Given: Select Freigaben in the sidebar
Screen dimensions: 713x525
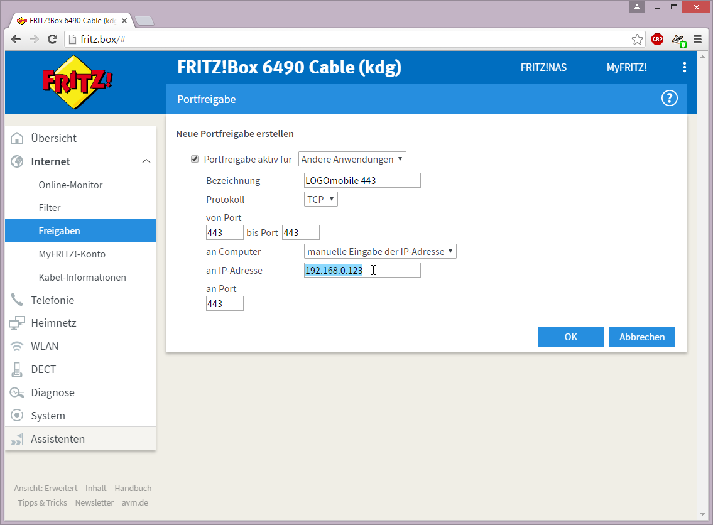Looking at the screenshot, I should pos(80,230).
